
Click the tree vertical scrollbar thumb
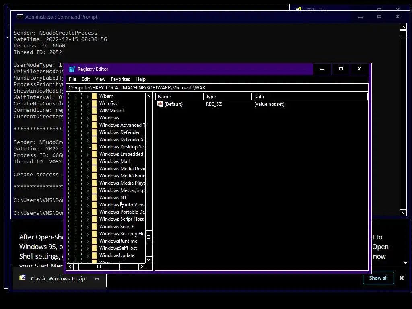click(148, 237)
